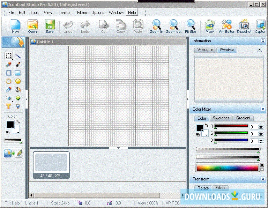Screen dimensions: 268x208
Task: Select the hollow rectangle tool
Action: coord(8,73)
